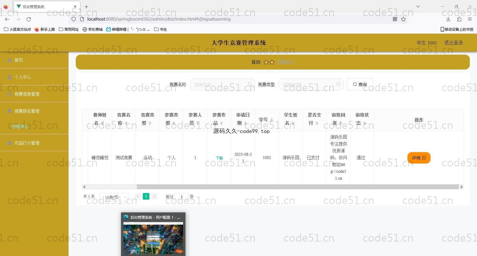Reload the page with the refresh icon
477x256 pixels.
[29, 19]
